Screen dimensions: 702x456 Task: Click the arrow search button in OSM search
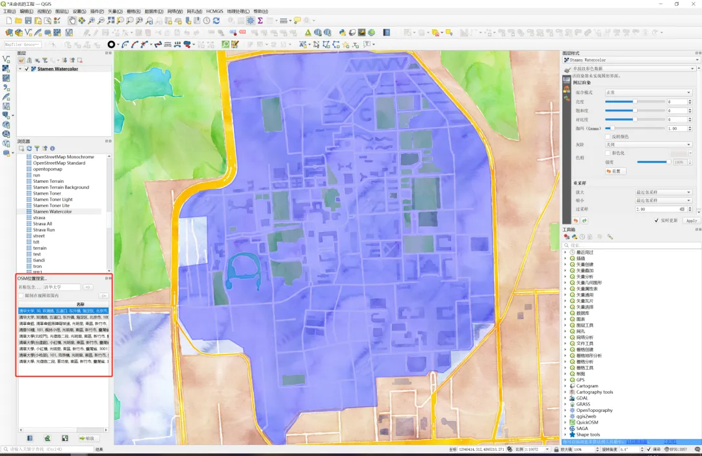tap(88, 287)
